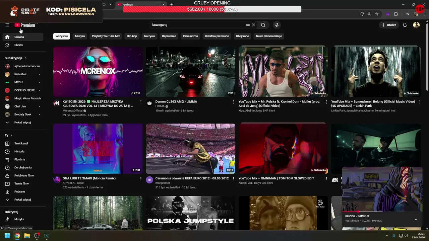Open a new browser tab

coord(172,4)
